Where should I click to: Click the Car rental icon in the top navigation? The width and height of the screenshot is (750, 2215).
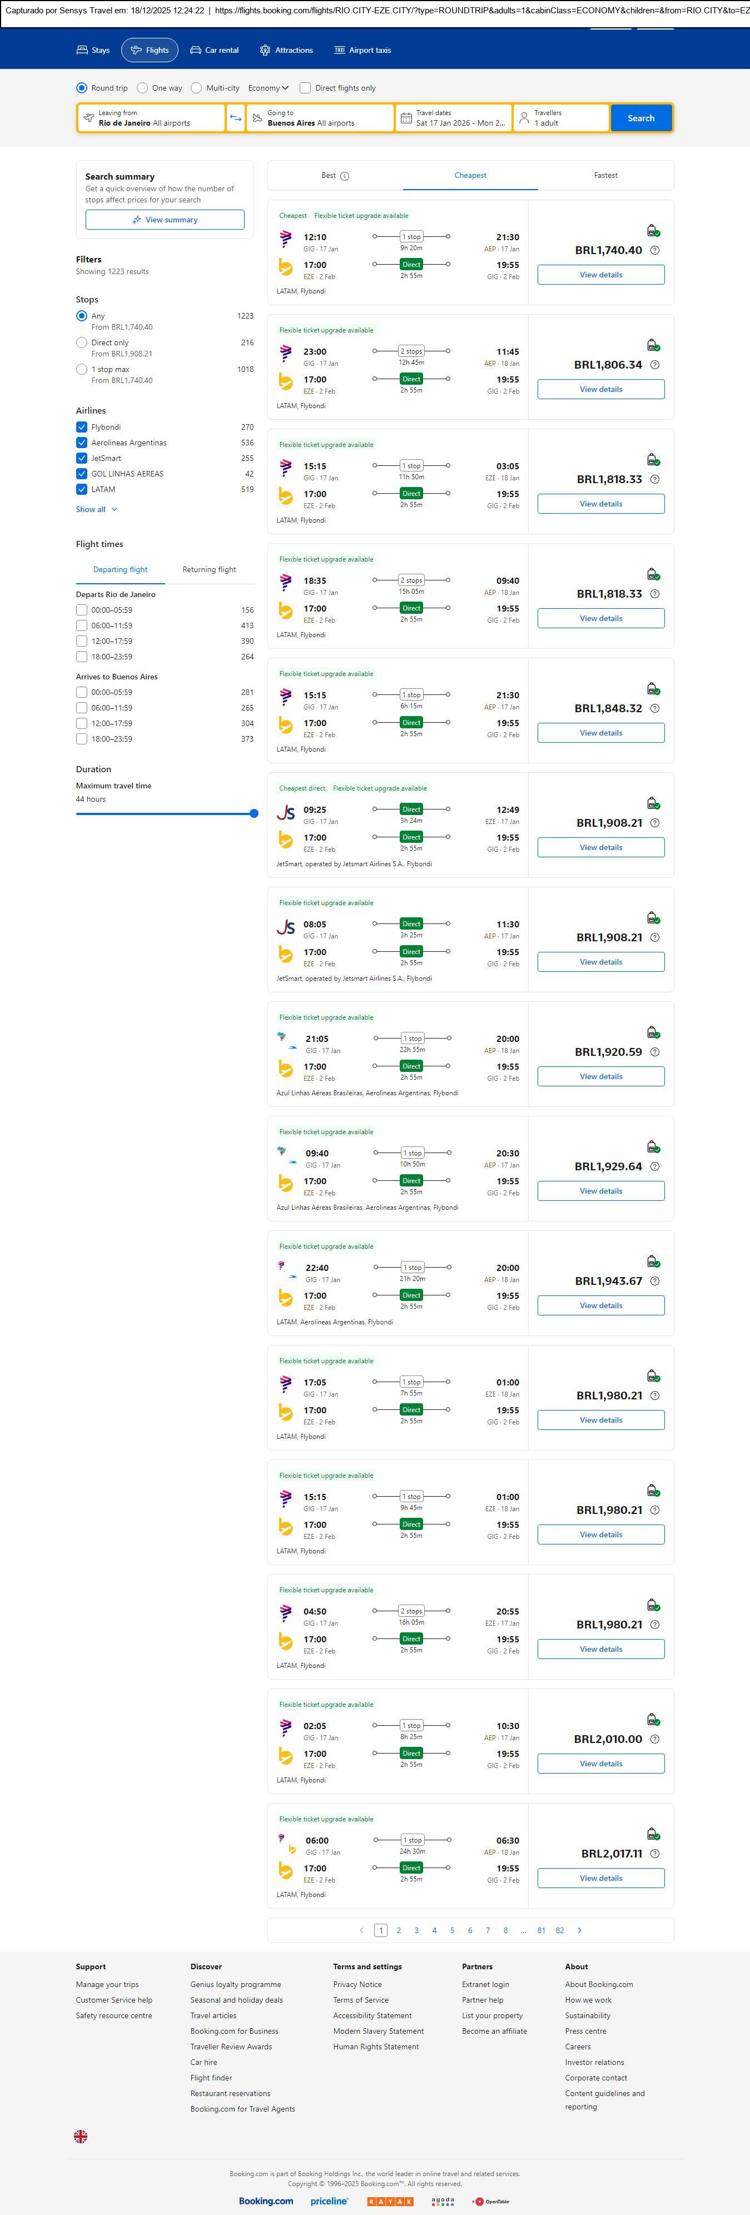point(196,51)
